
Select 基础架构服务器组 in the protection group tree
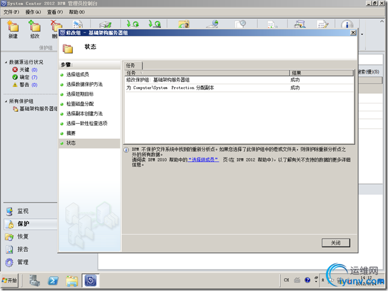tap(36, 109)
